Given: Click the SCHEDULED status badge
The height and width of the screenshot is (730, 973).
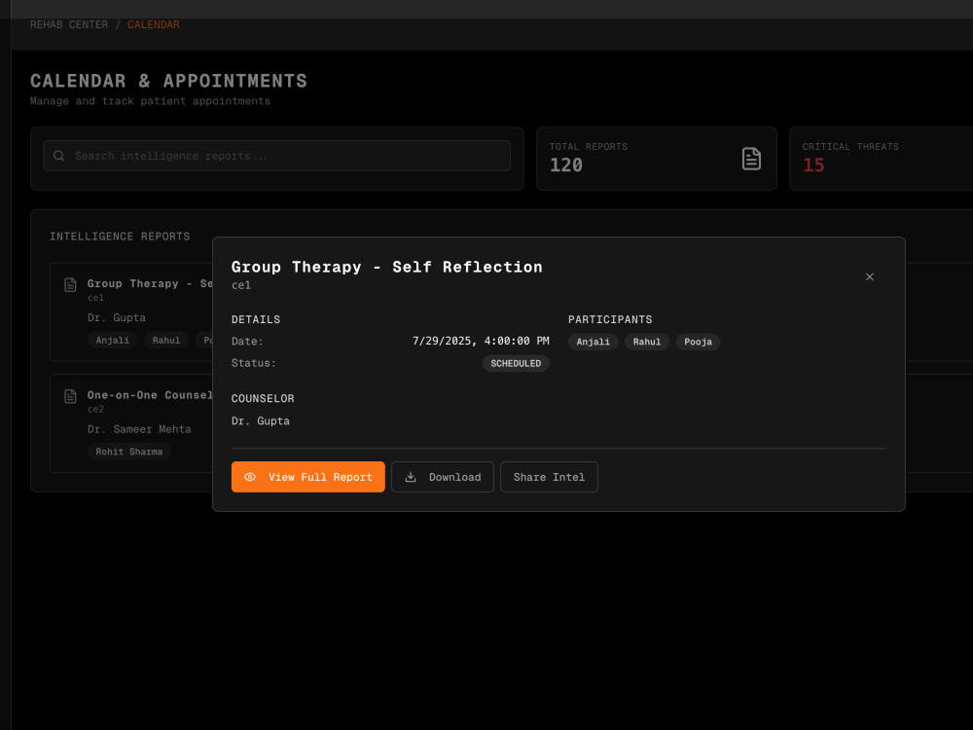Looking at the screenshot, I should click(516, 364).
